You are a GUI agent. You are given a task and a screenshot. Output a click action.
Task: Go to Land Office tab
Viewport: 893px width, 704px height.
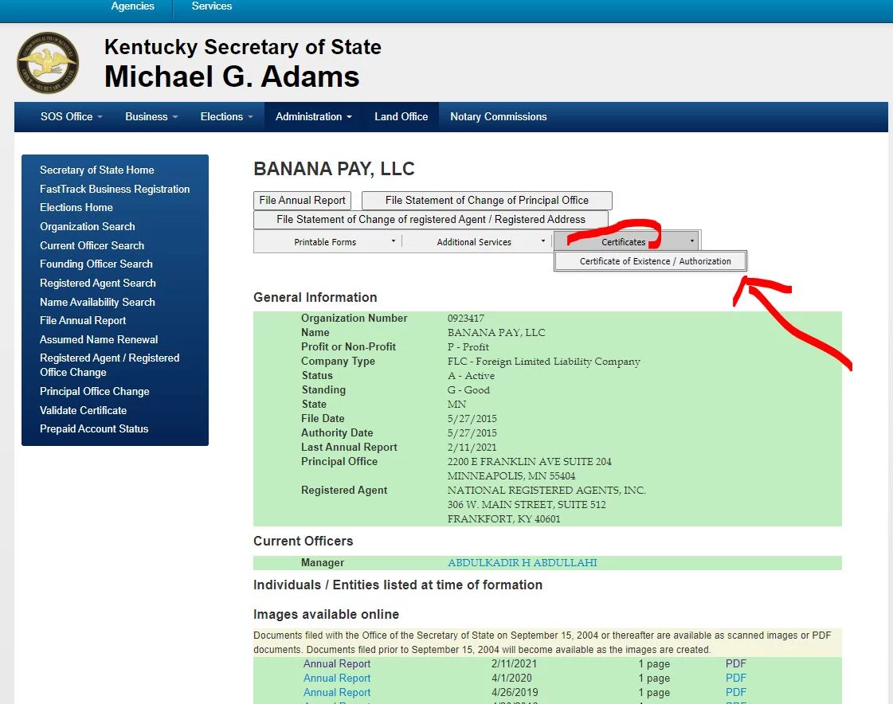[x=401, y=116]
